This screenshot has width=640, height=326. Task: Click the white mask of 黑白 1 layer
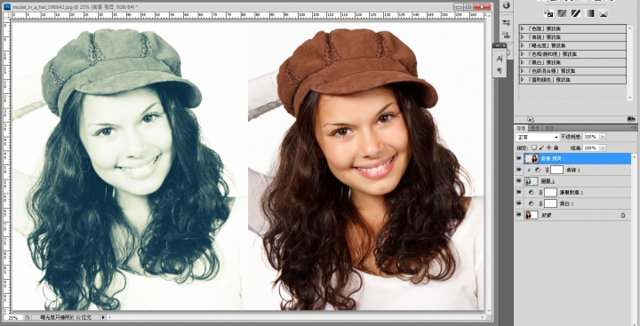point(550,203)
